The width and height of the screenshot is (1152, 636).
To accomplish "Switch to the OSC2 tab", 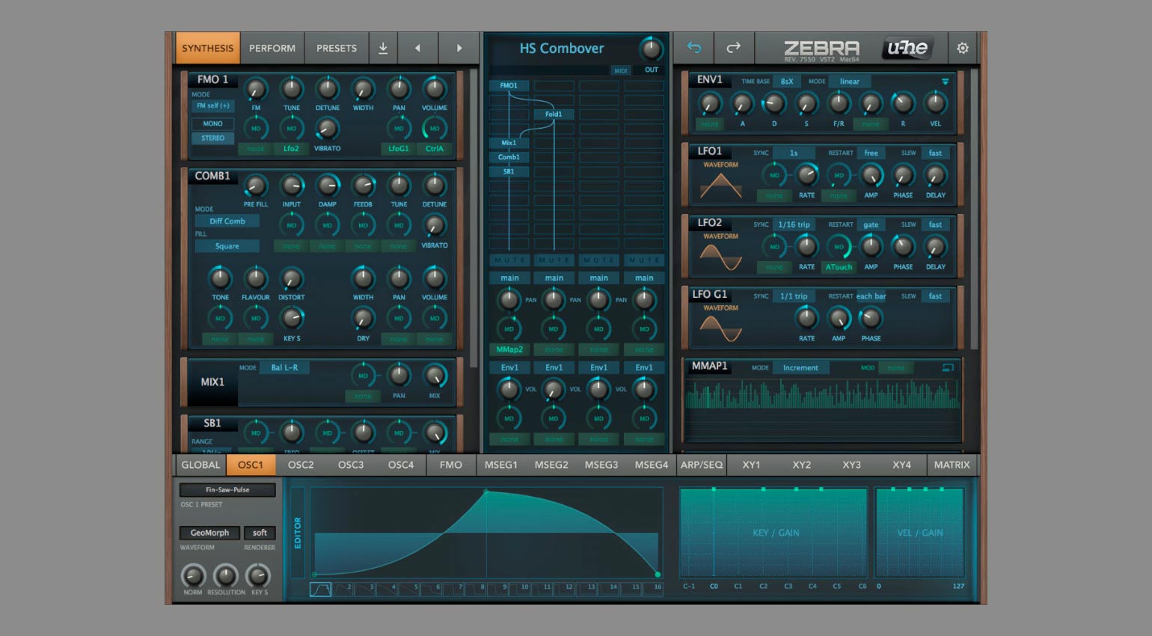I will click(x=301, y=465).
